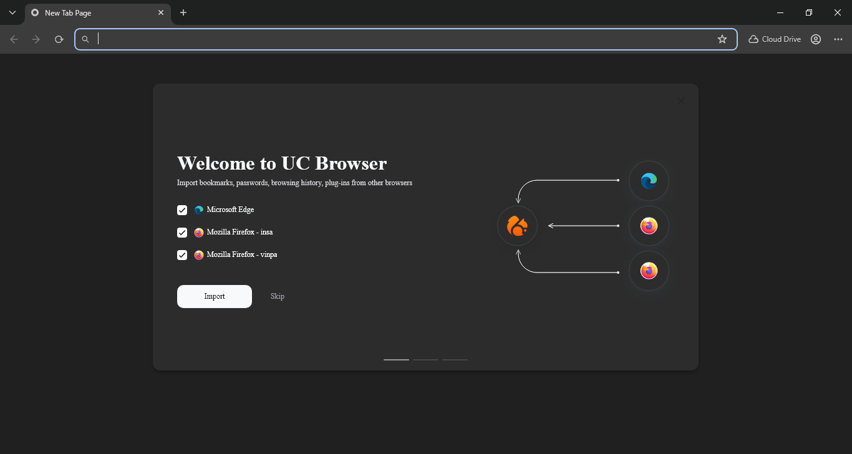The height and width of the screenshot is (454, 852).
Task: Click the back navigation arrow
Action: tap(14, 39)
